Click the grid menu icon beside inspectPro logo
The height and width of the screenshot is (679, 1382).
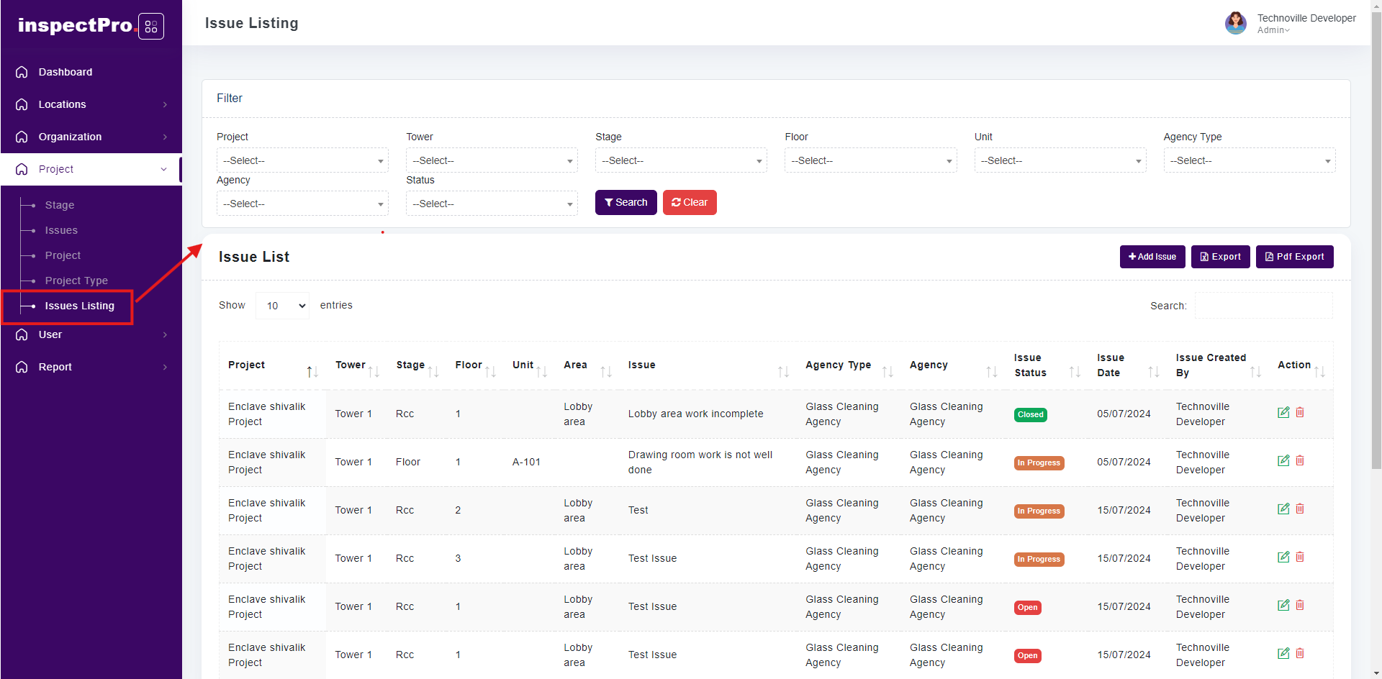tap(150, 27)
